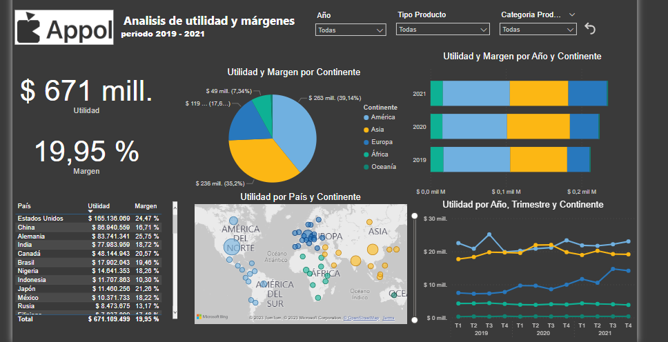668x342 pixels.
Task: Click the Asia legend marker in pie chart
Action: 366,130
